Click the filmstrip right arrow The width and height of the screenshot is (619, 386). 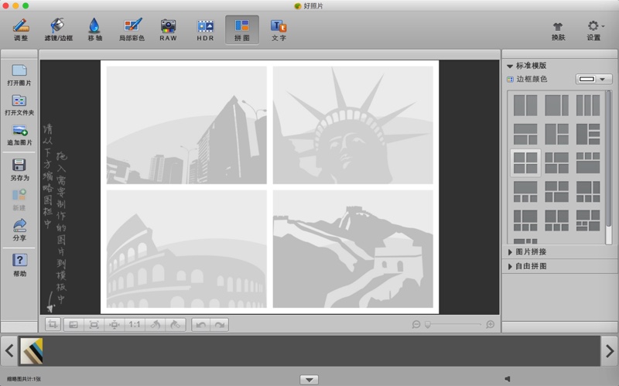[x=610, y=350]
